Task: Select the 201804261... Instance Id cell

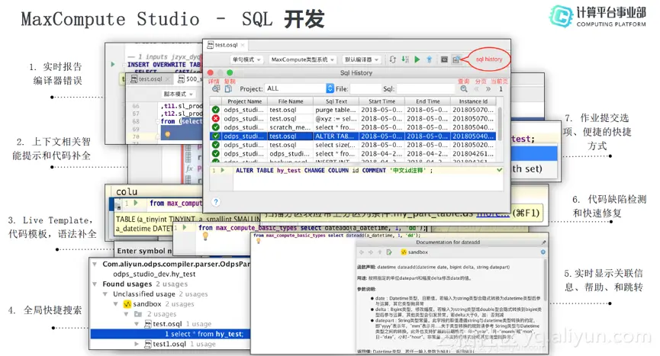Action: (x=473, y=154)
